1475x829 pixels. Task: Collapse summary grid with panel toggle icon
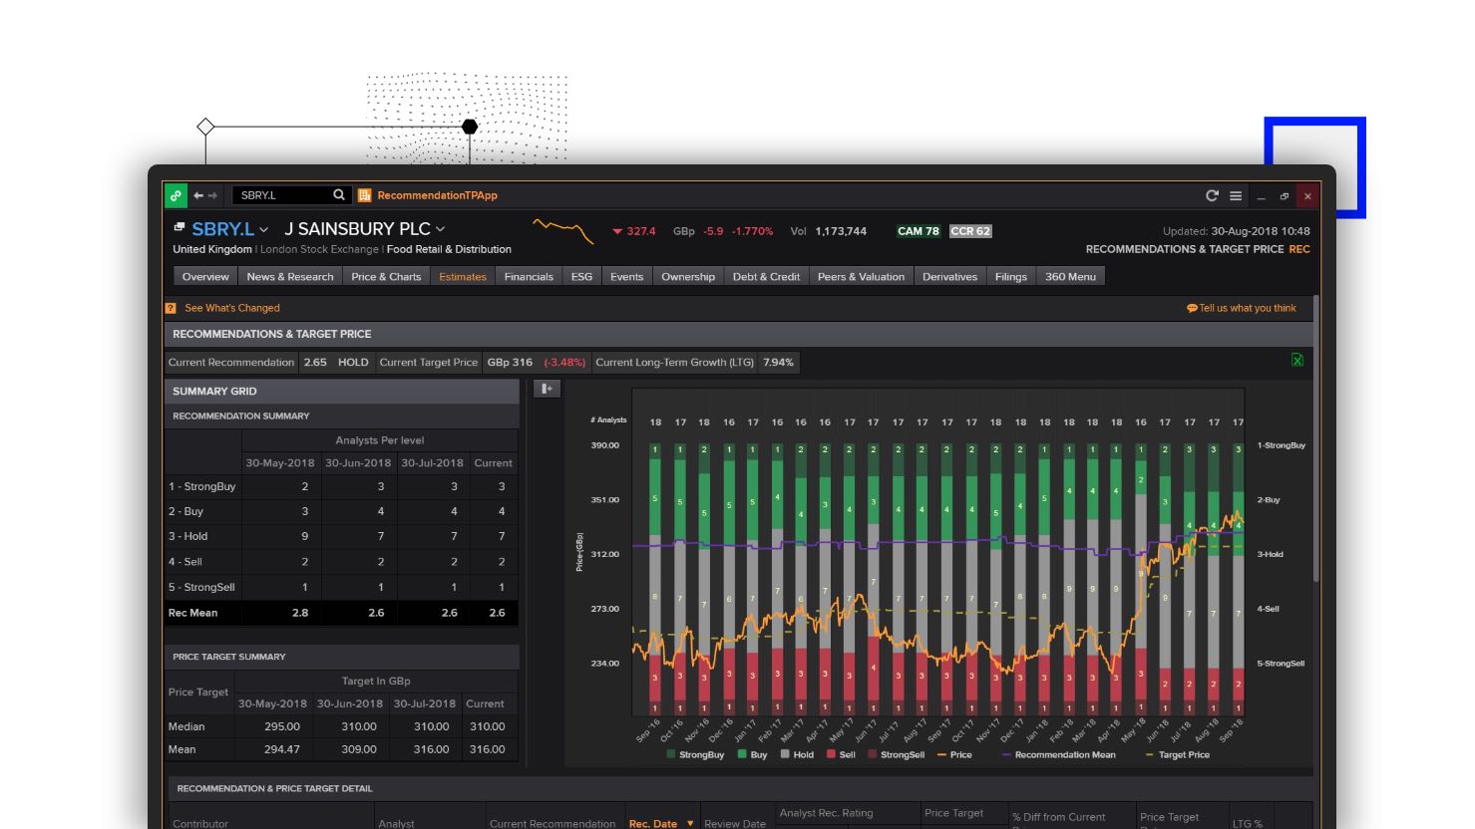[547, 389]
